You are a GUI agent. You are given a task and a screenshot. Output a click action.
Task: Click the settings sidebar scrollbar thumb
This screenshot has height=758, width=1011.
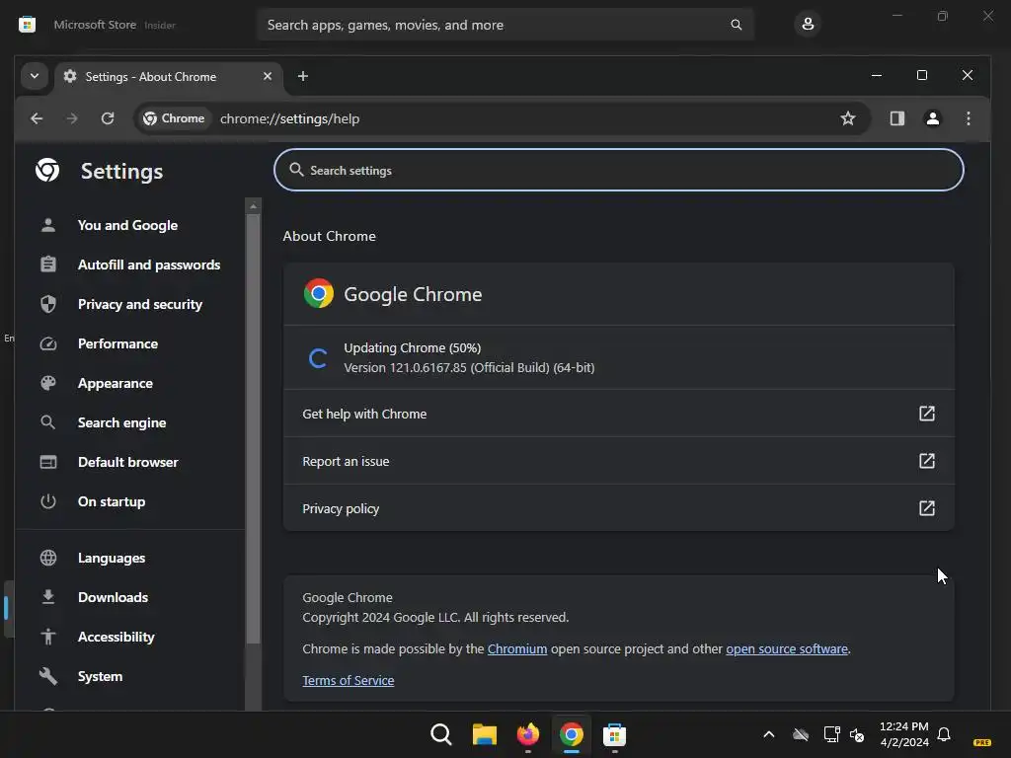click(x=254, y=428)
